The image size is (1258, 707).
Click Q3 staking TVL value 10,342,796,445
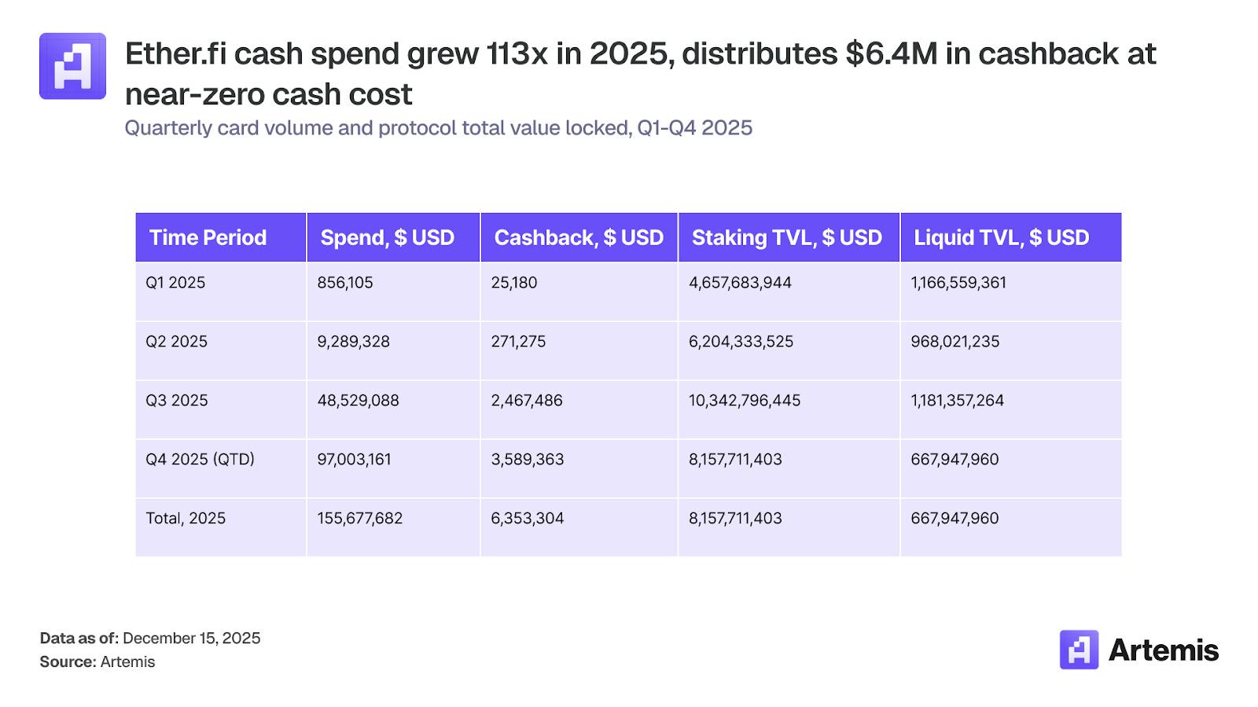(744, 401)
